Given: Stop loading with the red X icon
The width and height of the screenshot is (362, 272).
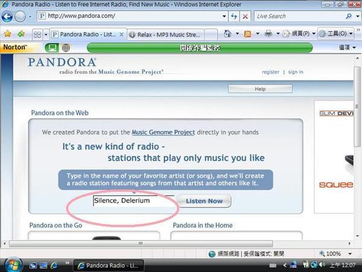Looking at the screenshot, I should tap(245, 16).
